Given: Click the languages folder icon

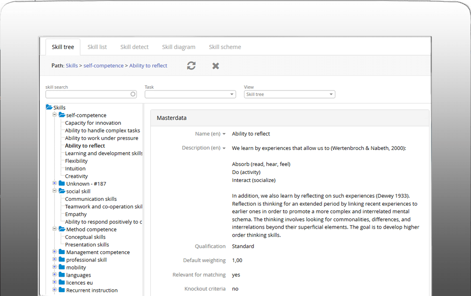Looking at the screenshot, I should (62, 275).
